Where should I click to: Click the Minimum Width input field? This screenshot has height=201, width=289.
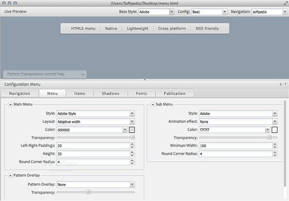pos(236,146)
